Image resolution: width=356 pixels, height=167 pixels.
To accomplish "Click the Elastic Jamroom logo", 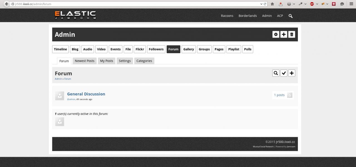I will click(75, 15).
